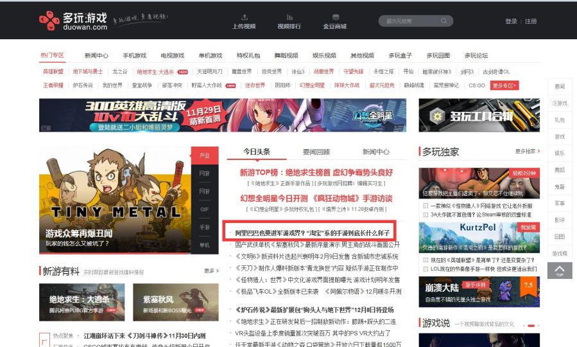Open the 电视游戏 navigation item
Image resolution: width=577 pixels, height=347 pixels.
(x=173, y=56)
